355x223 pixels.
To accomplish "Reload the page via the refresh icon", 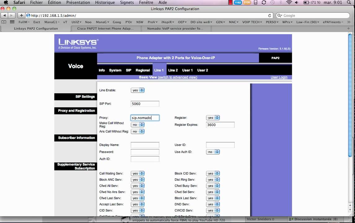I will (270, 15).
